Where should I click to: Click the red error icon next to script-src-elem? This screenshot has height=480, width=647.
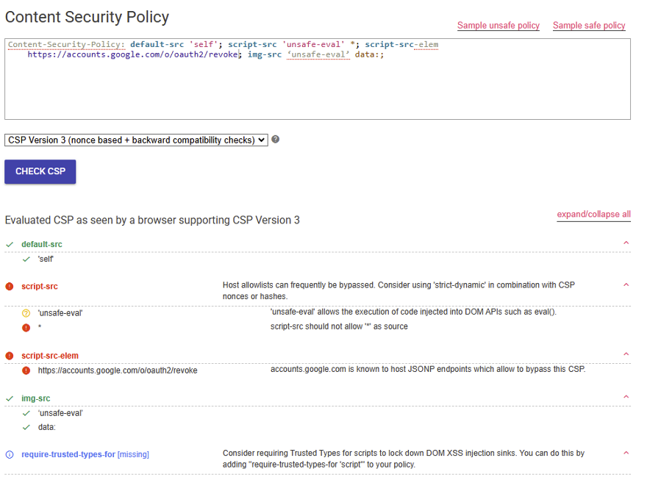(x=10, y=356)
